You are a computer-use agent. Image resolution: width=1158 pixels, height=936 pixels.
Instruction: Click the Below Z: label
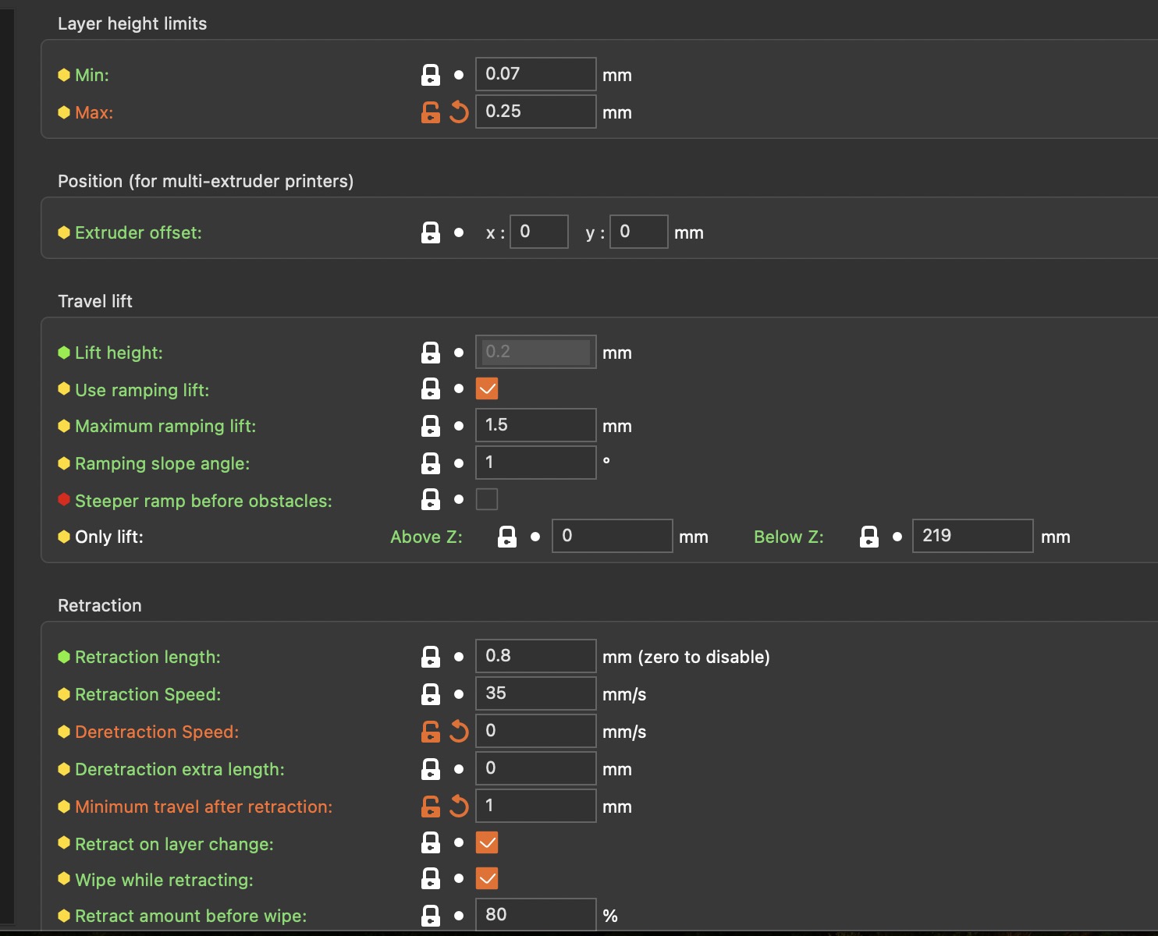[788, 537]
